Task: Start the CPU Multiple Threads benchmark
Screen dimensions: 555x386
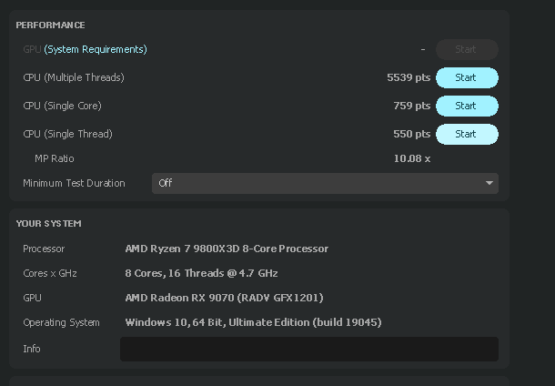Action: (467, 77)
